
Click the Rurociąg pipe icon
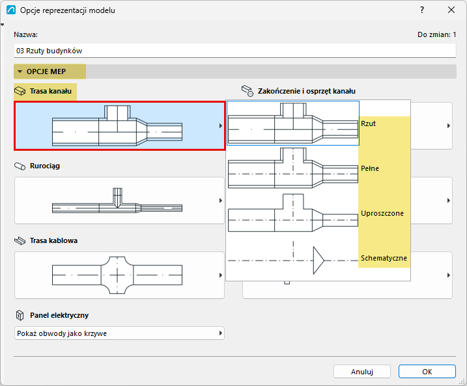click(x=20, y=166)
